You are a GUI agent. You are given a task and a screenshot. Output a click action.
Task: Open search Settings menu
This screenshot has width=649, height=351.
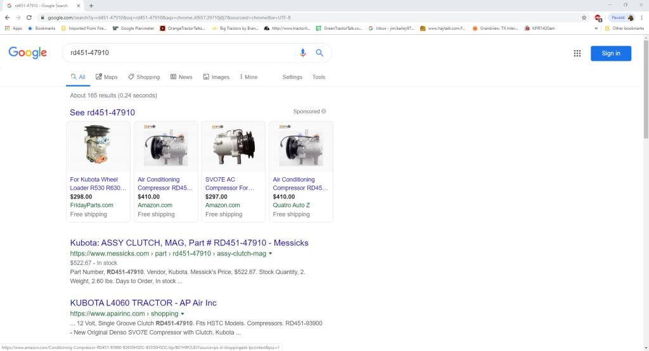pyautogui.click(x=292, y=77)
